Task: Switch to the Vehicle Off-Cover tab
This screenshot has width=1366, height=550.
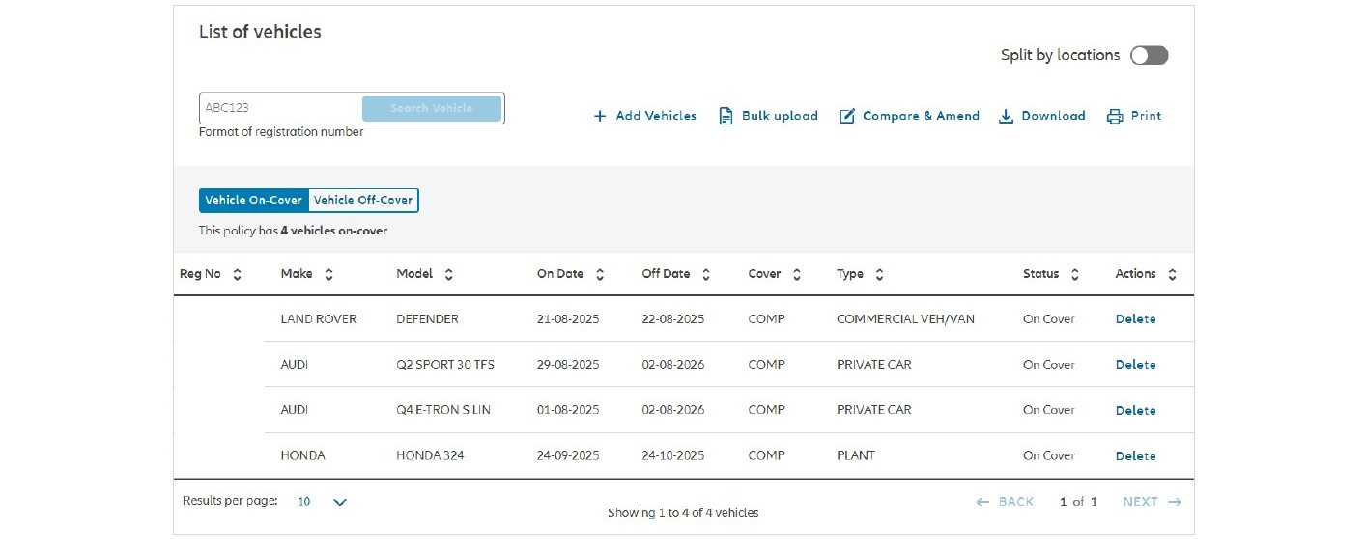Action: (363, 201)
